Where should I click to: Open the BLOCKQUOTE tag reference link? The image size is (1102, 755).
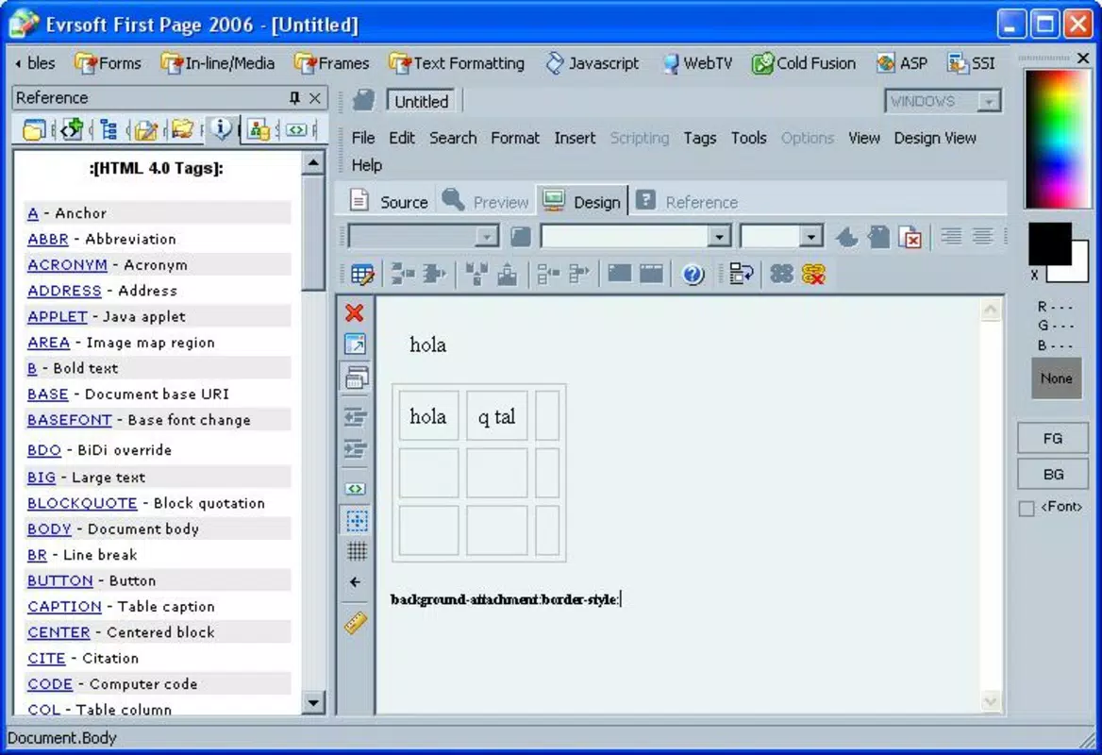(82, 503)
